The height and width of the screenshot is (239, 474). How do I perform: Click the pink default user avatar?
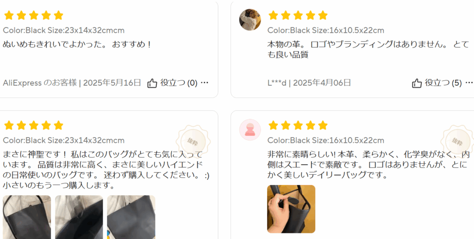(x=250, y=130)
